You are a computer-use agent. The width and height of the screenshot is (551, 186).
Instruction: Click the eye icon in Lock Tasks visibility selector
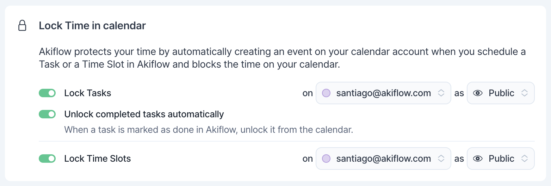478,93
